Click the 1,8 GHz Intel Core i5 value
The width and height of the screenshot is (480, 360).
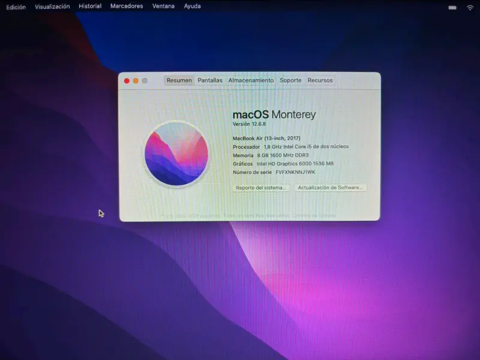click(x=306, y=146)
